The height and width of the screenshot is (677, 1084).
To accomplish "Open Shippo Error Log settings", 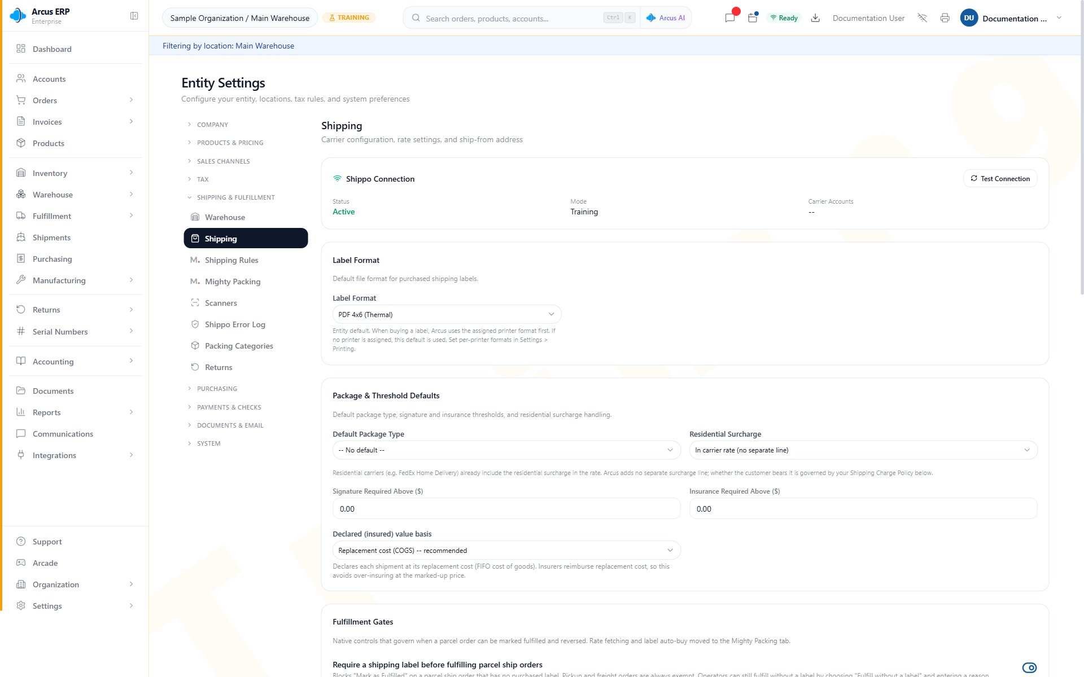I will click(x=246, y=324).
